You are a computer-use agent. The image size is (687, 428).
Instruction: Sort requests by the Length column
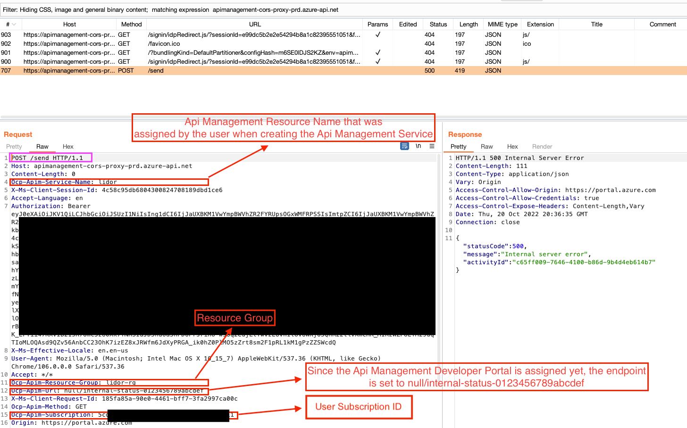(469, 24)
